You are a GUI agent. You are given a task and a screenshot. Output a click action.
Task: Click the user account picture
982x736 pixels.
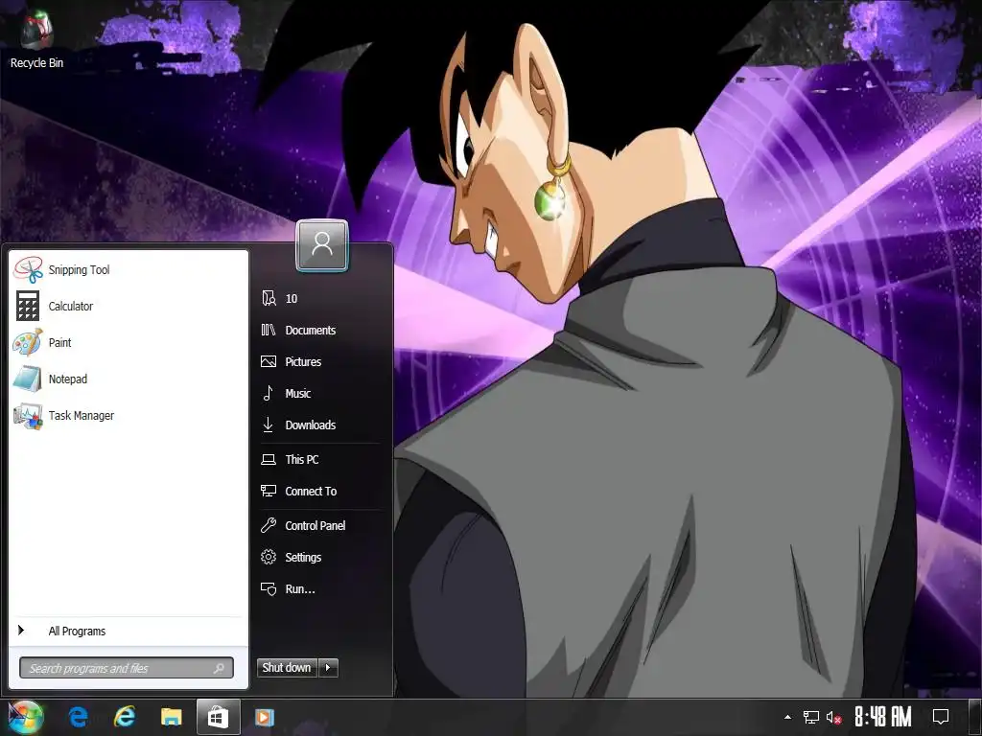pos(322,245)
